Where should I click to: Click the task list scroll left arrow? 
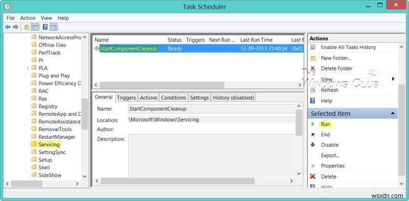[x=96, y=85]
